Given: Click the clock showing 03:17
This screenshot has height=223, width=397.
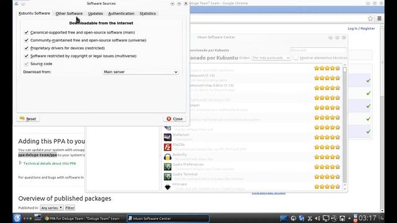Looking at the screenshot, I should pyautogui.click(x=367, y=218).
